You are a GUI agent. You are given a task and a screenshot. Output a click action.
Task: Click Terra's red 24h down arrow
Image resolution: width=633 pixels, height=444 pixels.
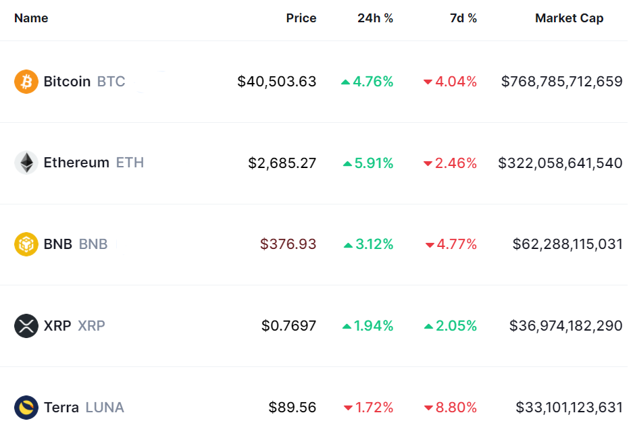tap(348, 408)
